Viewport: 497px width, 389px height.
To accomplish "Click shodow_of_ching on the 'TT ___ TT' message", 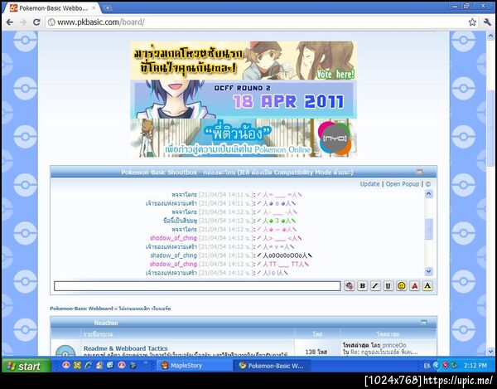I will pos(173,264).
